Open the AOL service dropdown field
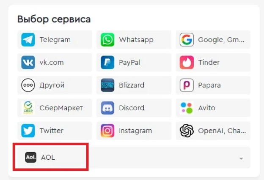The image size is (264, 180). pos(134,158)
